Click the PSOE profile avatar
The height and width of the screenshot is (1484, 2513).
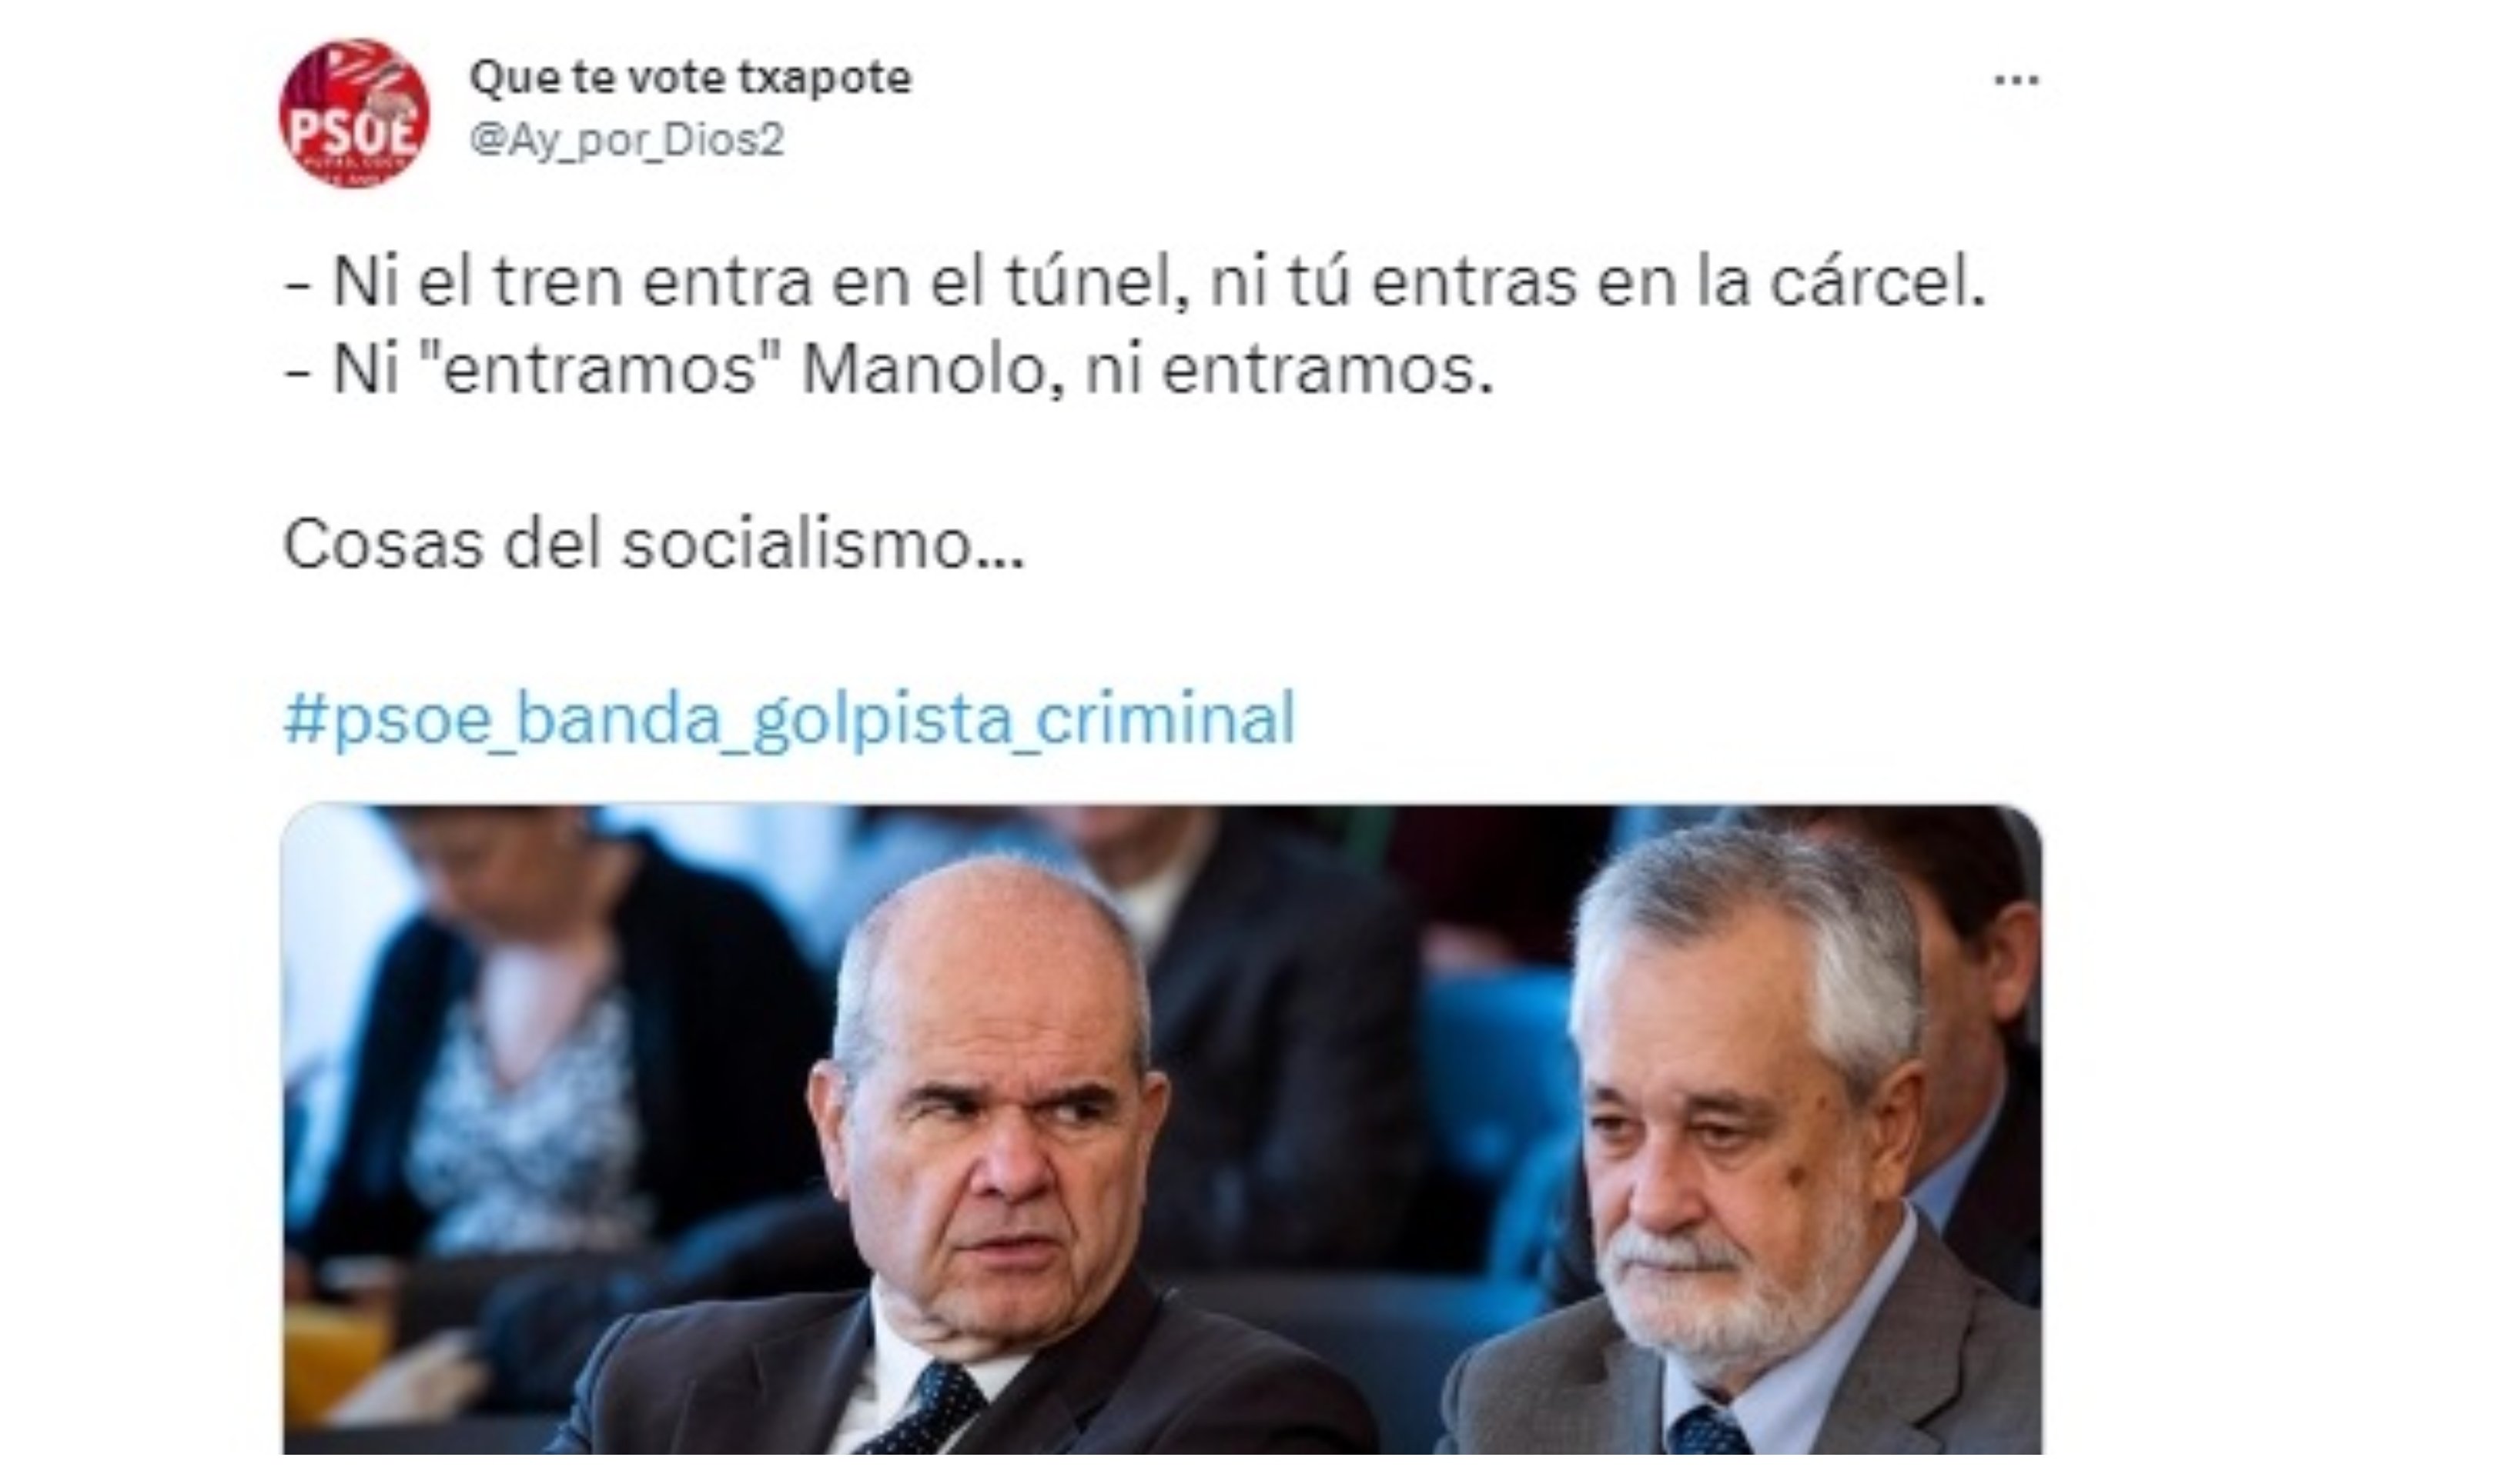pyautogui.click(x=353, y=113)
